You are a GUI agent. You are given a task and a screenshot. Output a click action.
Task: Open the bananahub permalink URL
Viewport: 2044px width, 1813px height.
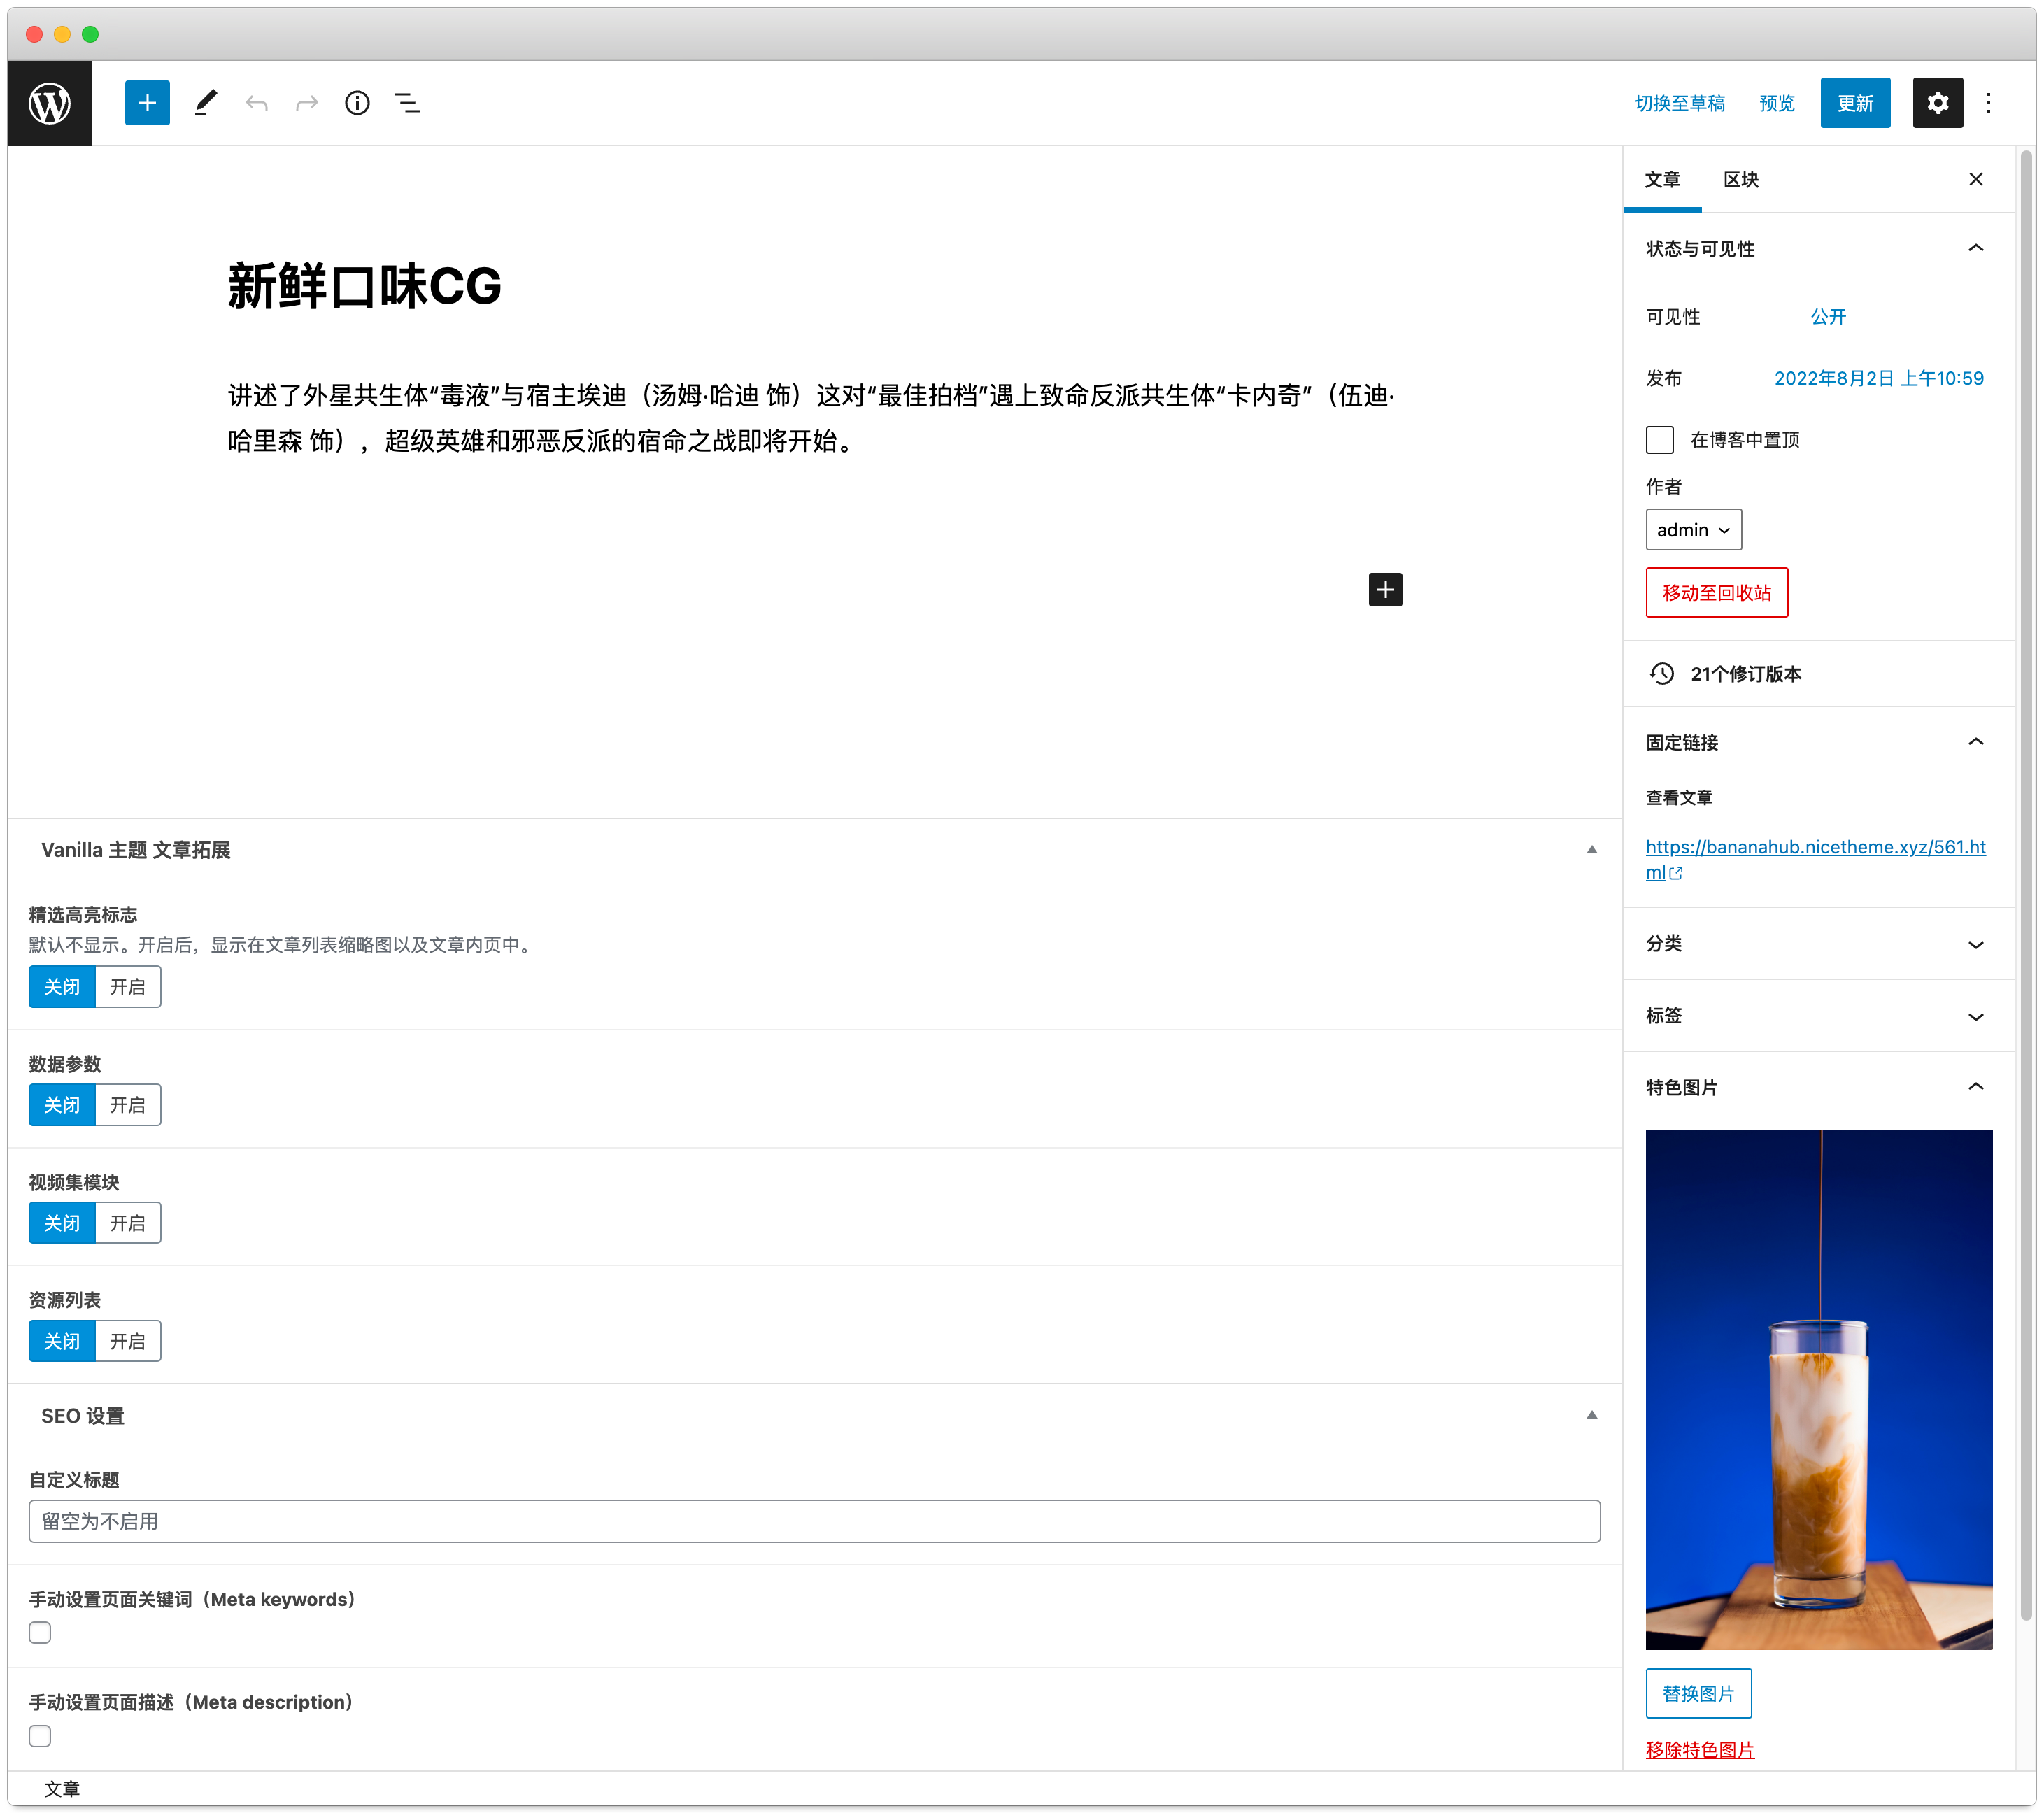coord(1815,859)
